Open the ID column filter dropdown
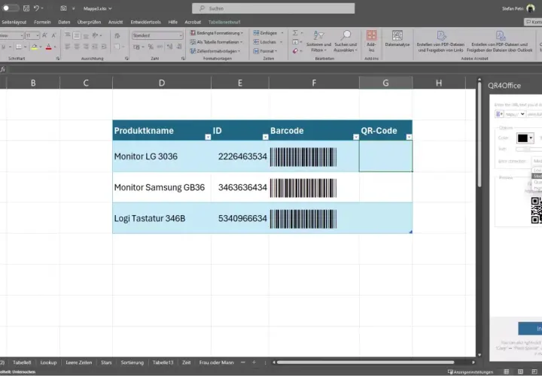Screen dimensions: 542x376 tap(265, 137)
